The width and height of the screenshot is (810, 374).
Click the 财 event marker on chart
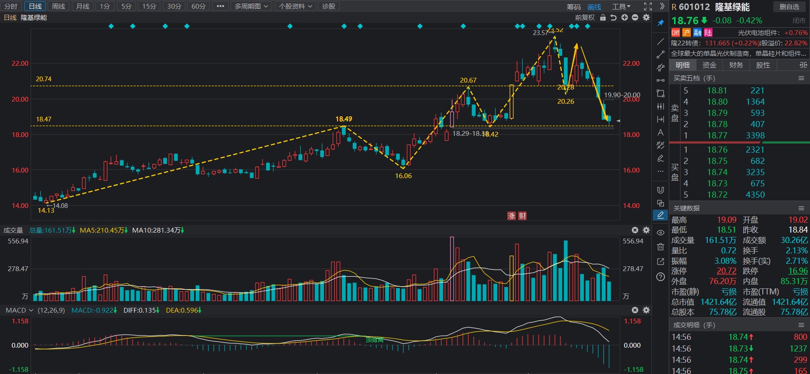pos(523,216)
